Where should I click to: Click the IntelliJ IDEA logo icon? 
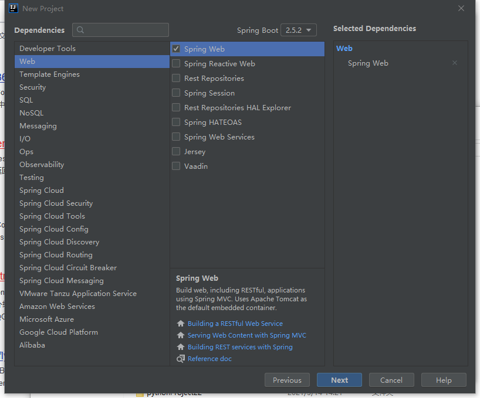point(13,8)
